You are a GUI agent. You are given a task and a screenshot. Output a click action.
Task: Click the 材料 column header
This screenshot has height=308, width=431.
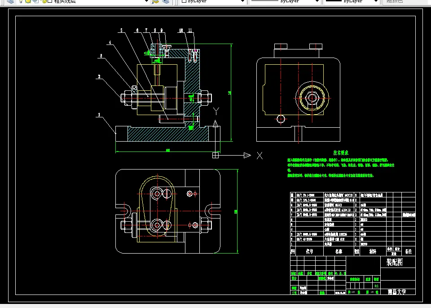[x=373, y=251]
